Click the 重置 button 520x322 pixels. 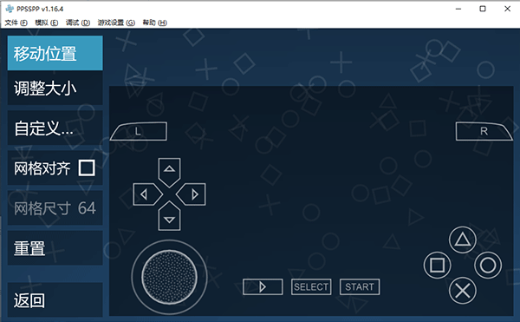coord(55,248)
